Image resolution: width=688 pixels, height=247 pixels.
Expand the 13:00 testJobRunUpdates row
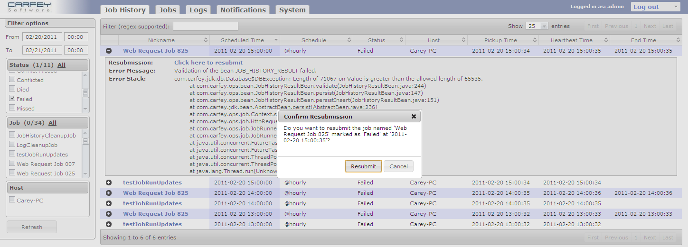click(x=109, y=224)
